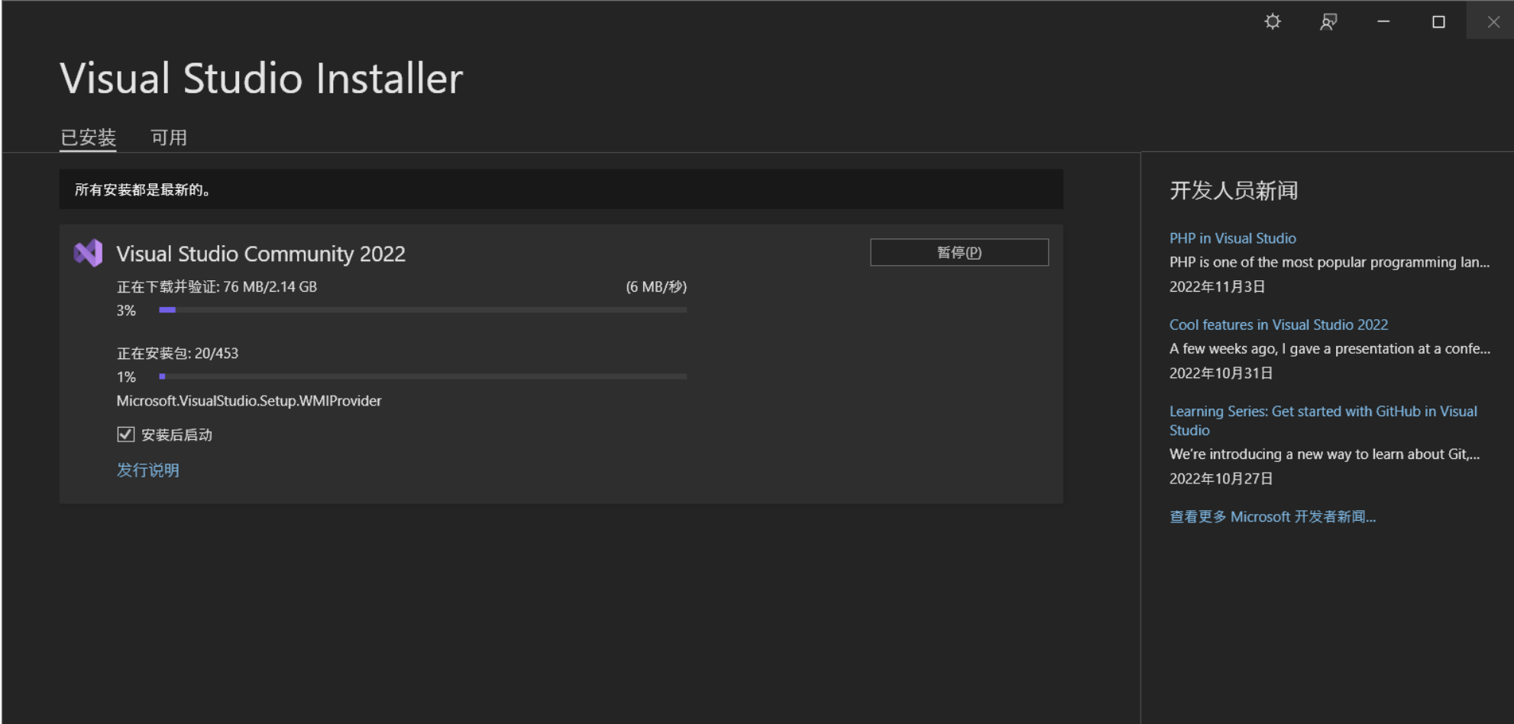
Task: Click the 1% install percentage label
Action: coord(126,377)
